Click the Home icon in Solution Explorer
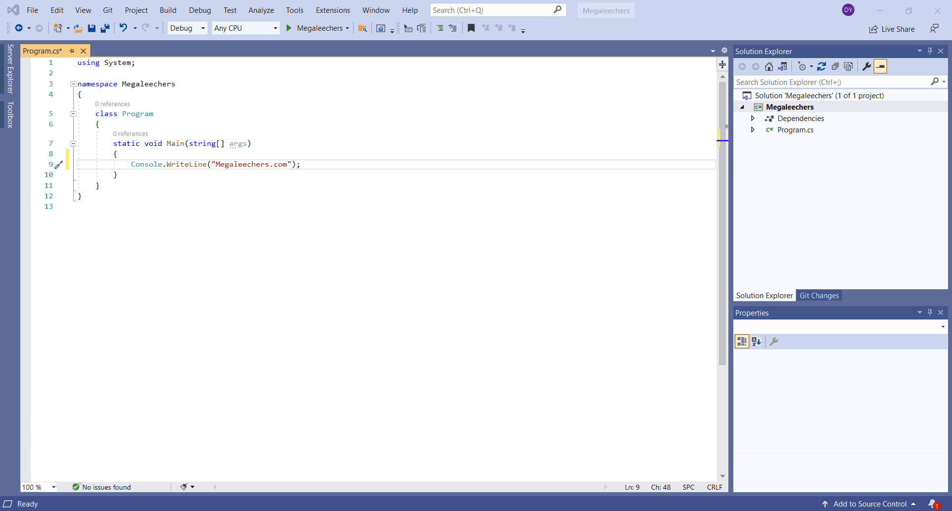This screenshot has height=511, width=952. 769,66
